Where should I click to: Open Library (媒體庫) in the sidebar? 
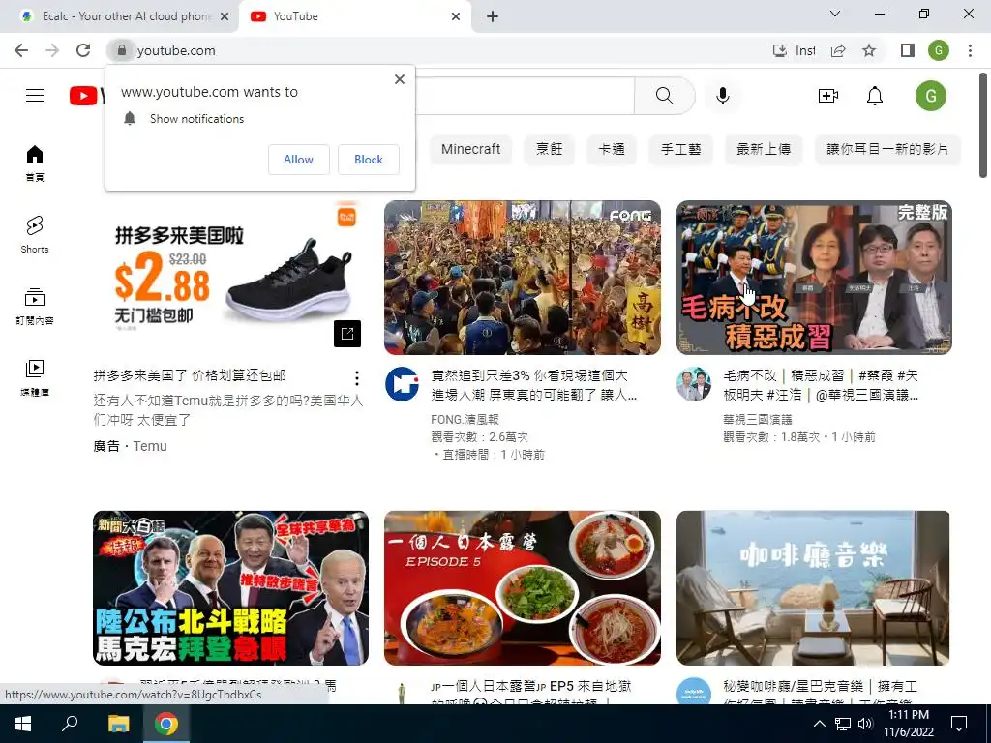[x=35, y=377]
